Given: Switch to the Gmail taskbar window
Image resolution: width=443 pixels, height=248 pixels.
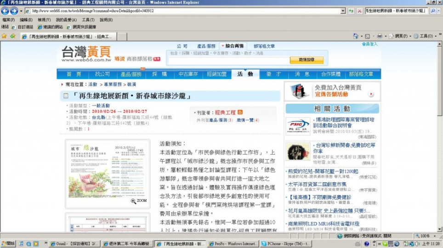Looking at the screenshot, I should click(74, 243).
